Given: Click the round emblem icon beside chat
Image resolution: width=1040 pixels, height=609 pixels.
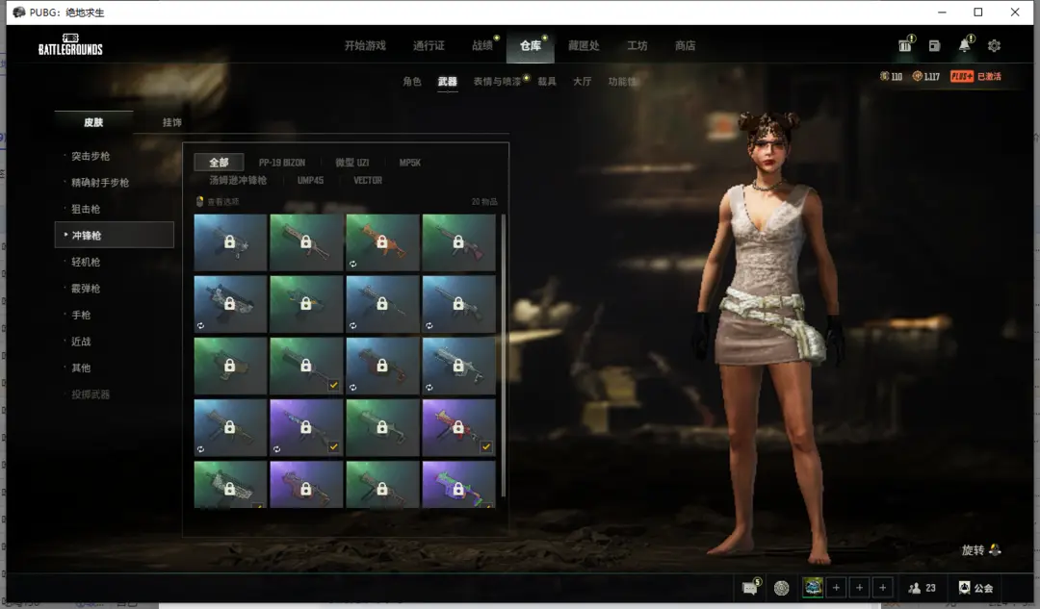Looking at the screenshot, I should (781, 588).
